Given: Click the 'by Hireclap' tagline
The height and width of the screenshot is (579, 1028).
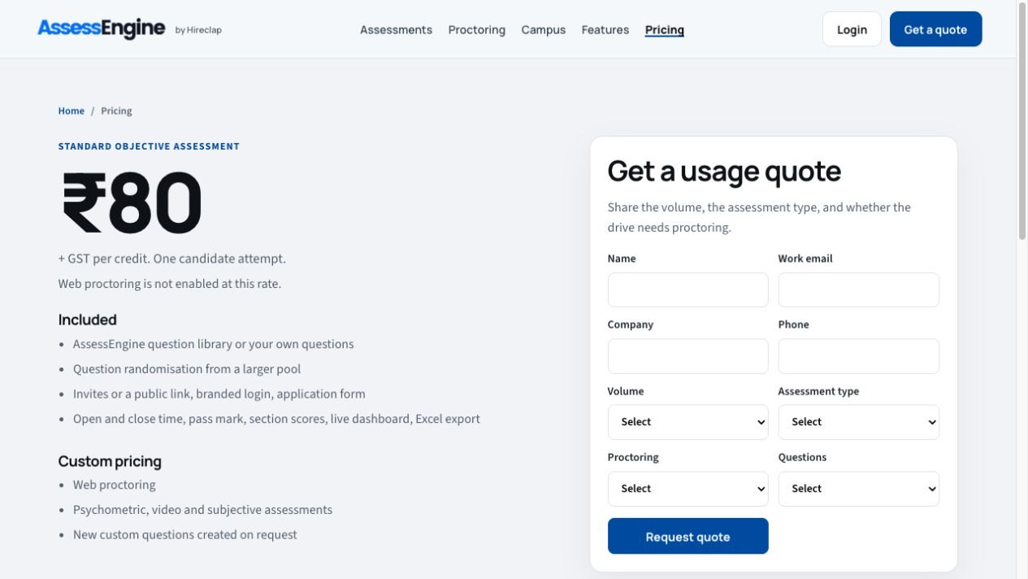Looking at the screenshot, I should (x=198, y=30).
